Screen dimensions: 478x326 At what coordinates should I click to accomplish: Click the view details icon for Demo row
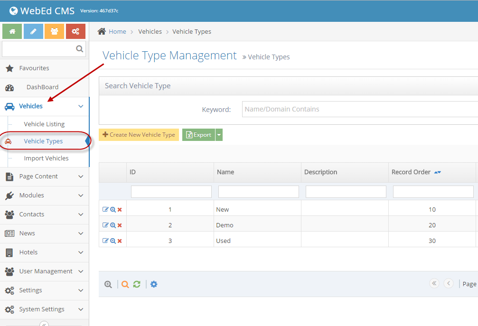(x=113, y=225)
